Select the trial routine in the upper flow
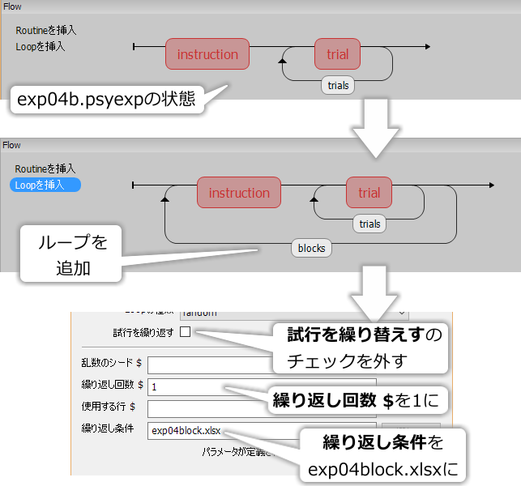 337,53
